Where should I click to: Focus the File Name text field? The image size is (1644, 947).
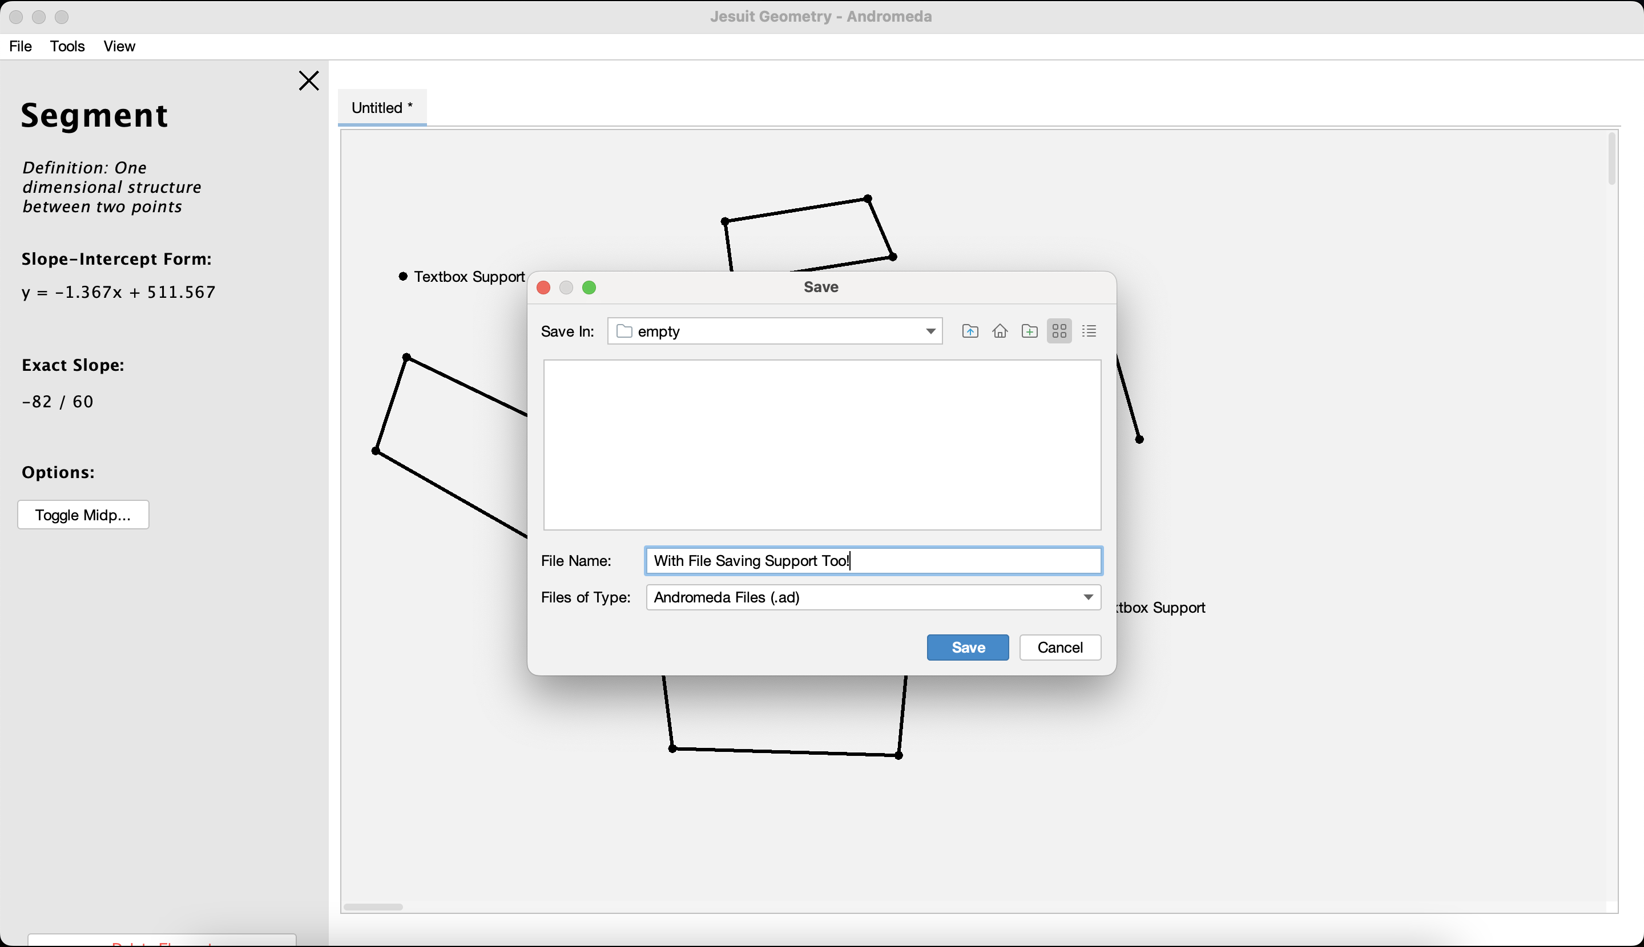(x=873, y=561)
